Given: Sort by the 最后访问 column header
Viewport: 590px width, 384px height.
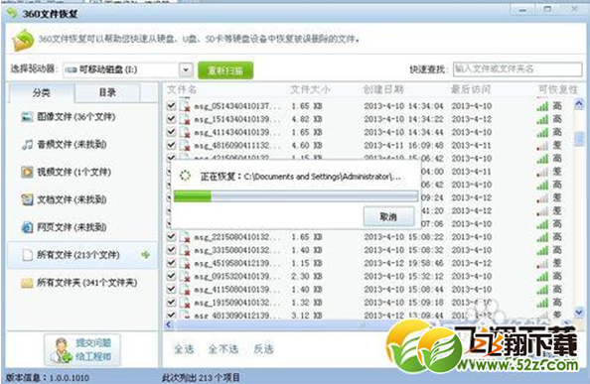Looking at the screenshot, I should 471,89.
